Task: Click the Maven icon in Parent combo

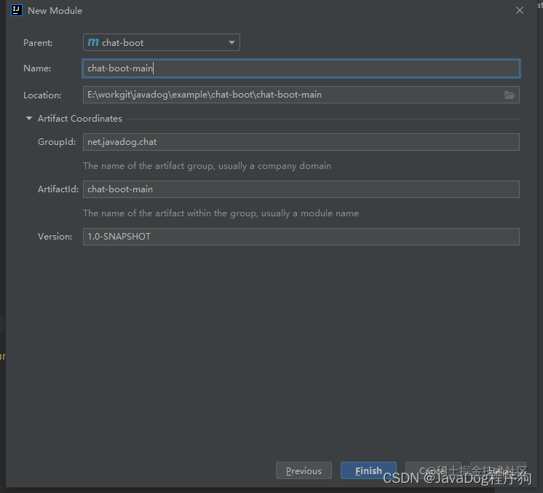Action: [x=93, y=42]
